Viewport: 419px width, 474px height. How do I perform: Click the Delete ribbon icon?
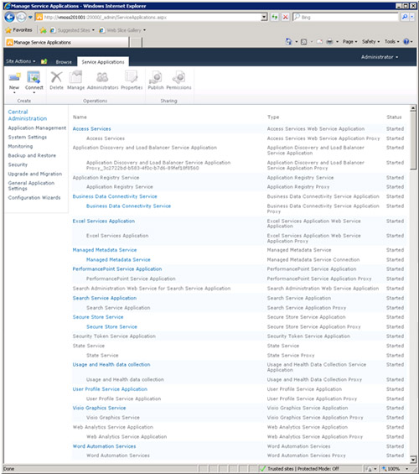(x=56, y=77)
